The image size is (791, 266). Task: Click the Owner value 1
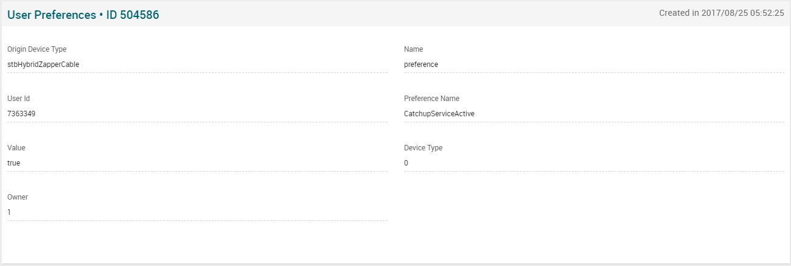pyautogui.click(x=9, y=212)
